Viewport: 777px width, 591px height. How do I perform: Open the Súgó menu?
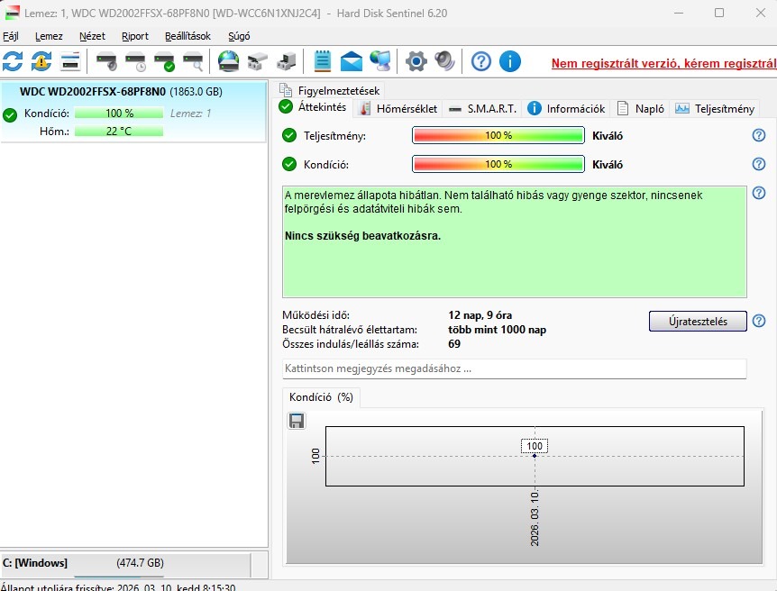pos(239,36)
